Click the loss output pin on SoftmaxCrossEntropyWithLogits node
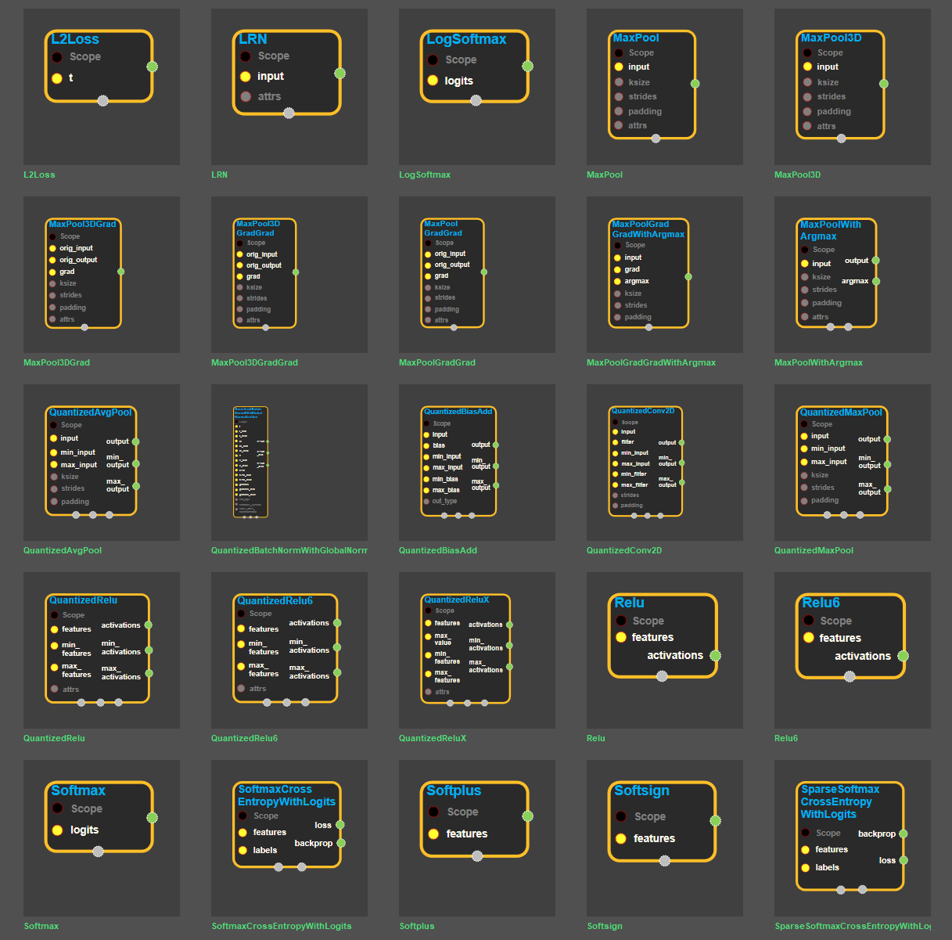The image size is (952, 940). click(x=340, y=825)
